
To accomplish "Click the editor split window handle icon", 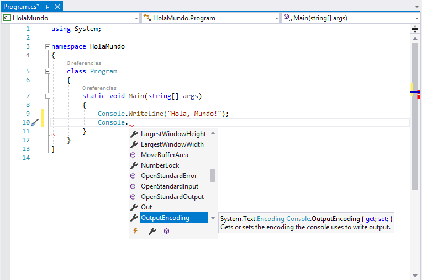I will 415,29.
